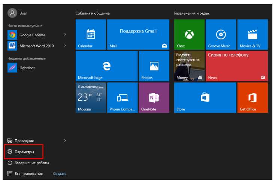Open the Calendar tile
Viewport: 275px width, 182px height.
[x=91, y=34]
